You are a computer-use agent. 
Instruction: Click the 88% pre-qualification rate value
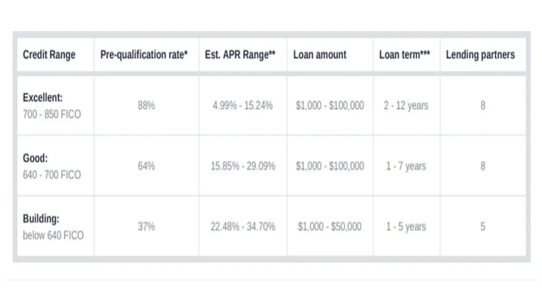tap(146, 106)
